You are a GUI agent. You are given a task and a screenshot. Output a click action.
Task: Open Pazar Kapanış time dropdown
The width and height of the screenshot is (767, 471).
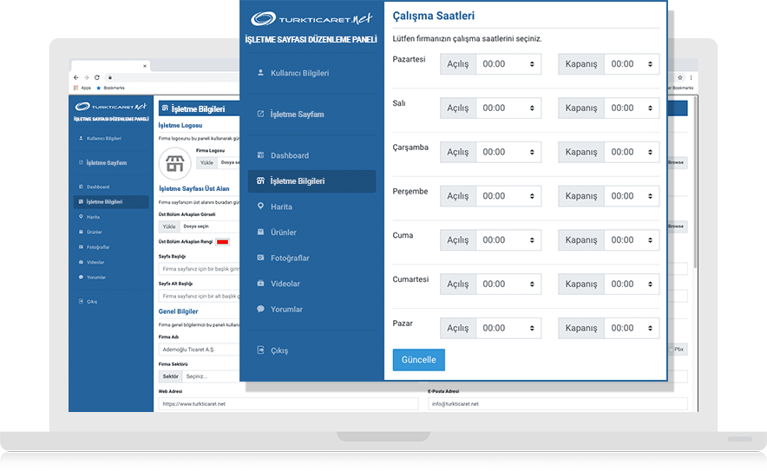[632, 328]
